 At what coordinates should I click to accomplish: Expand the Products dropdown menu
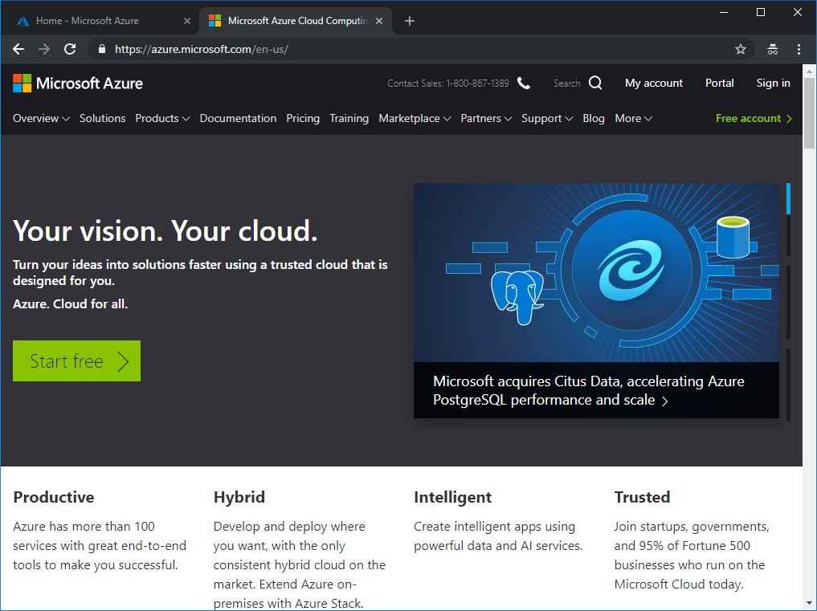[x=162, y=118]
